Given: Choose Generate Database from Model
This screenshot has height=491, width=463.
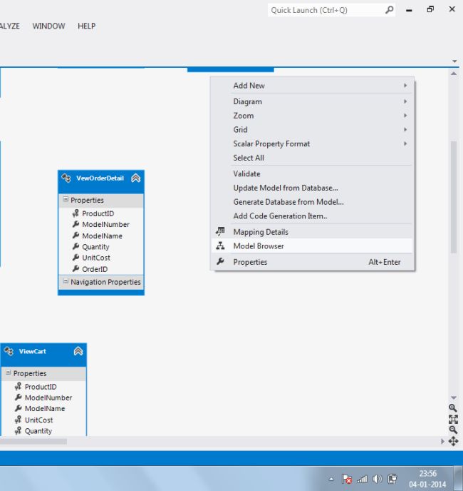Looking at the screenshot, I should click(x=312, y=202).
